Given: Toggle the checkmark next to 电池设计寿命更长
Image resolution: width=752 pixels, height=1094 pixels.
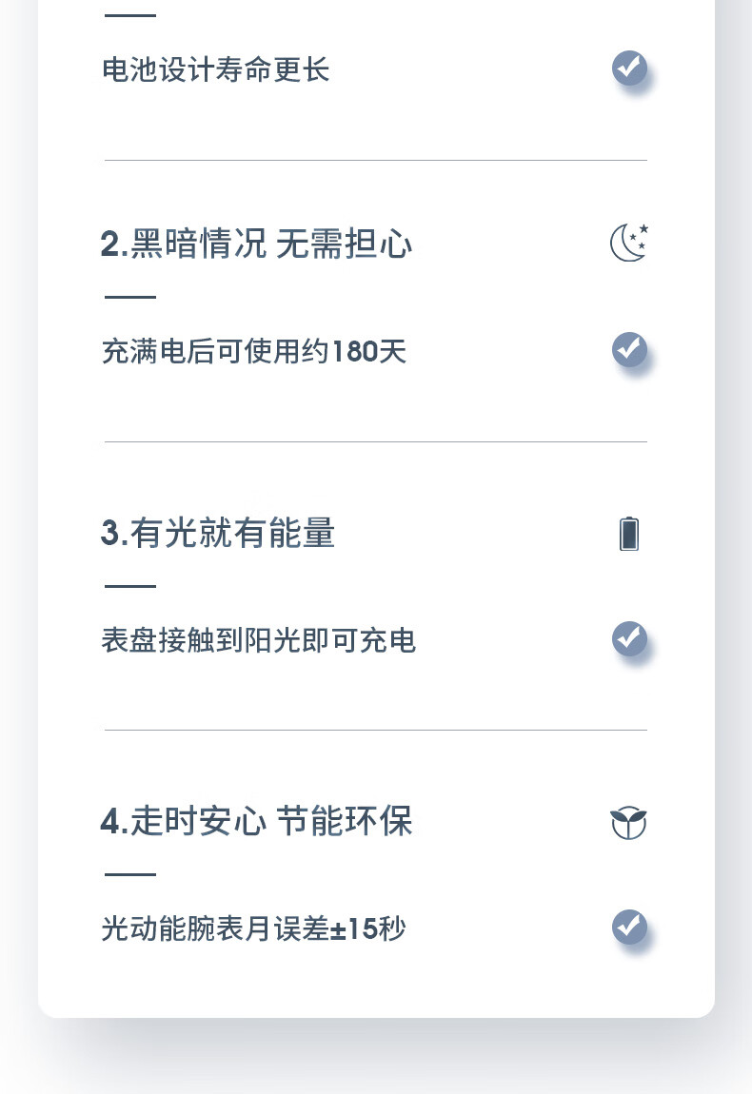Looking at the screenshot, I should click(x=629, y=68).
